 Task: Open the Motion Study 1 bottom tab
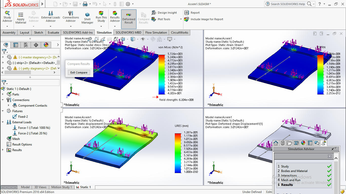click(x=62, y=187)
